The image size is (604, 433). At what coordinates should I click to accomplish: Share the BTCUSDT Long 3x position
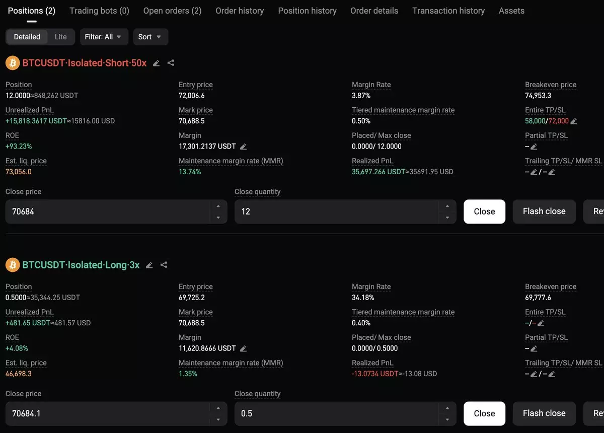pos(164,265)
